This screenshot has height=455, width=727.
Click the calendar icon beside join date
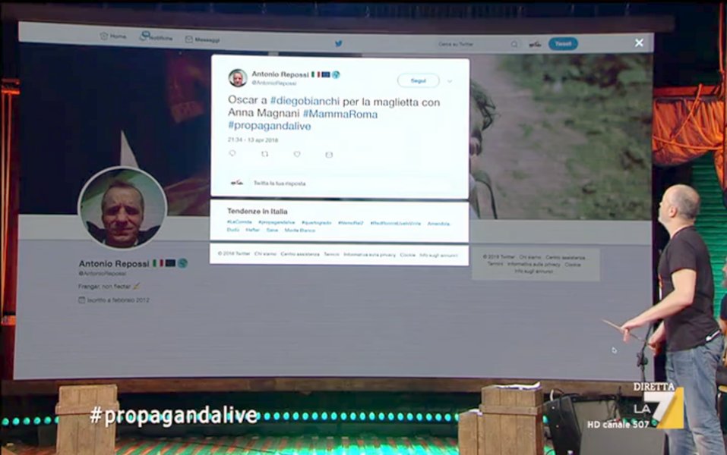coord(81,300)
